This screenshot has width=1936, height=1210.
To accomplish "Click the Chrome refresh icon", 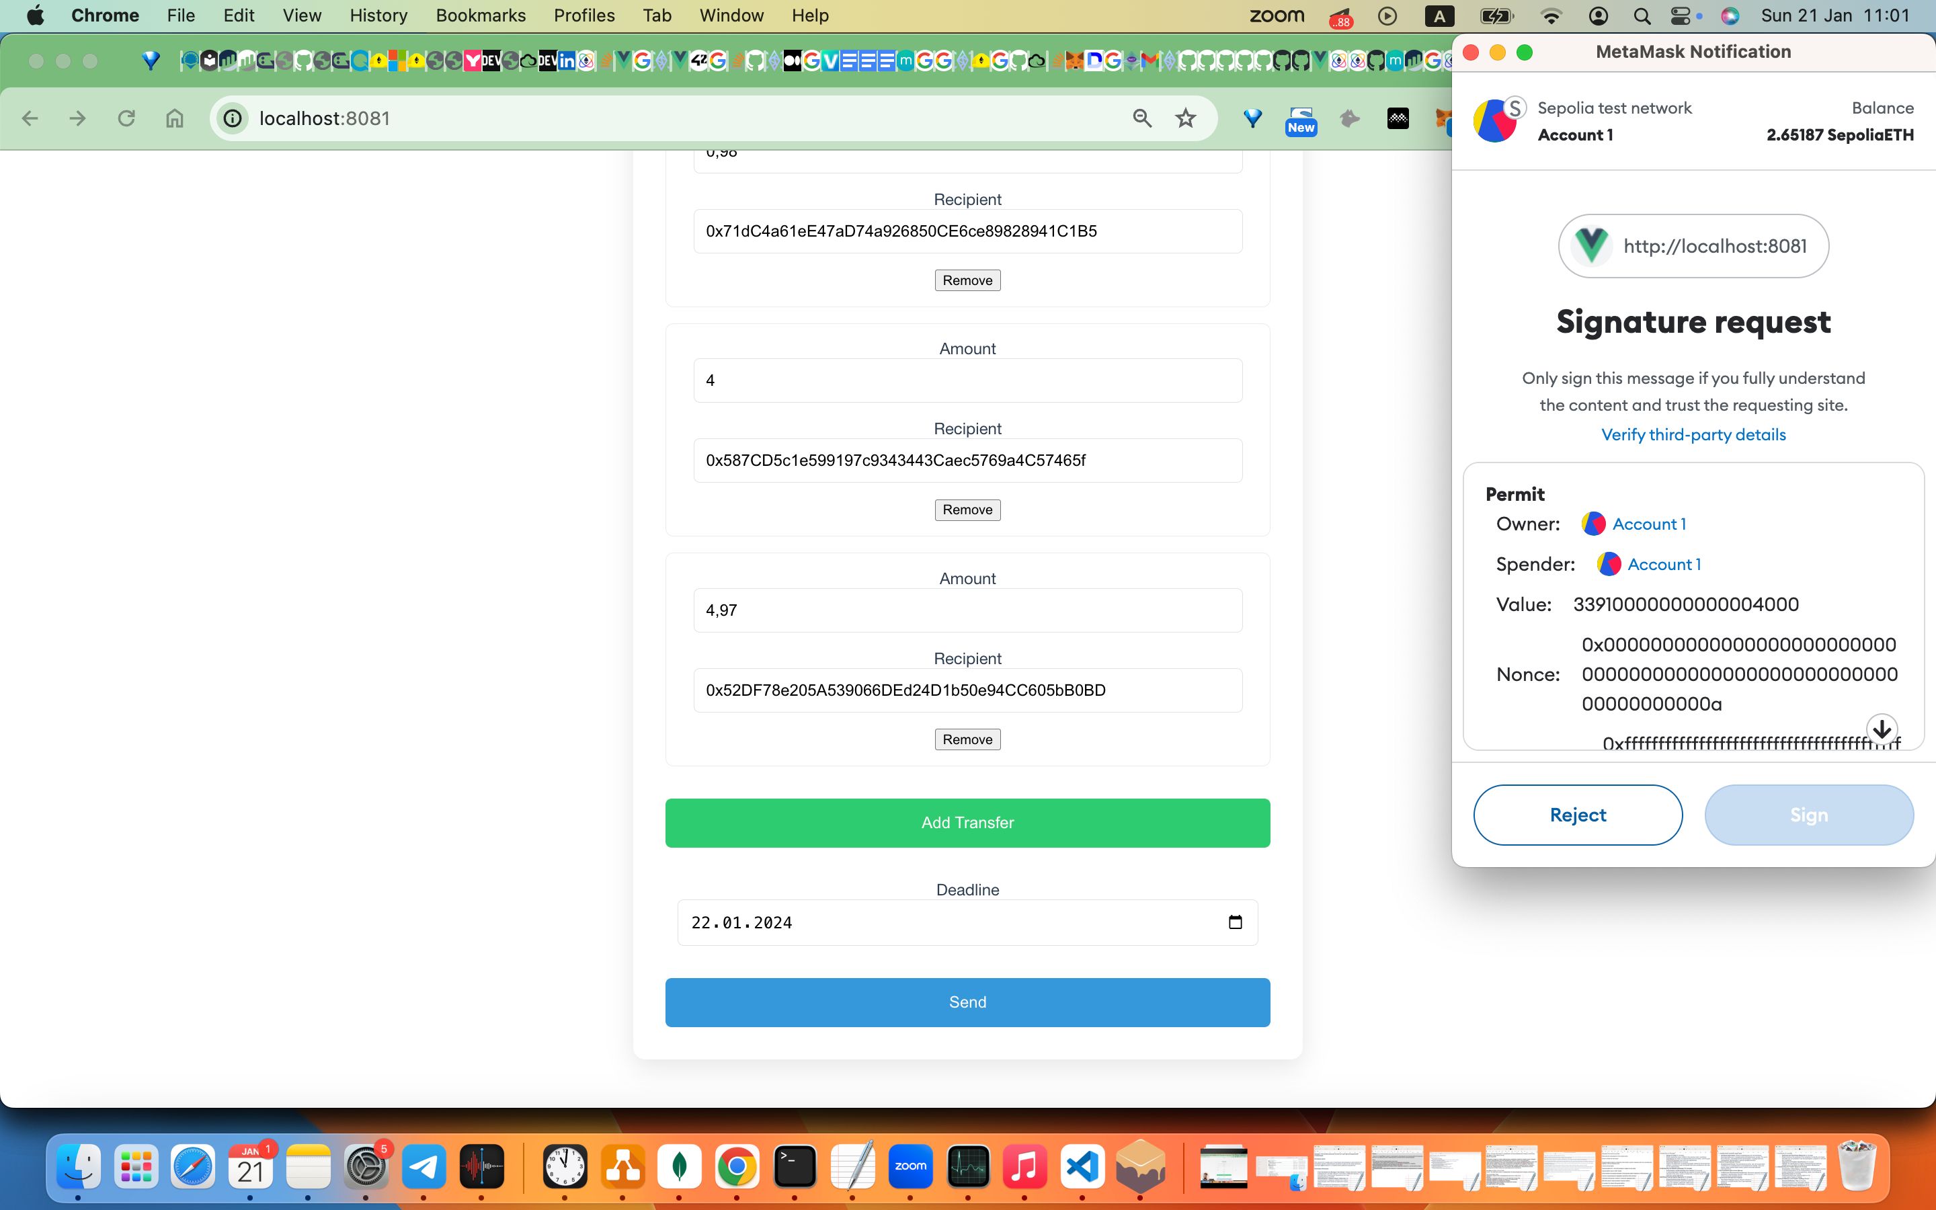I will click(127, 118).
